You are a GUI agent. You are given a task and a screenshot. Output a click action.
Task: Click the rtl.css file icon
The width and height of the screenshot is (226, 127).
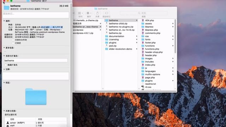click(143, 87)
